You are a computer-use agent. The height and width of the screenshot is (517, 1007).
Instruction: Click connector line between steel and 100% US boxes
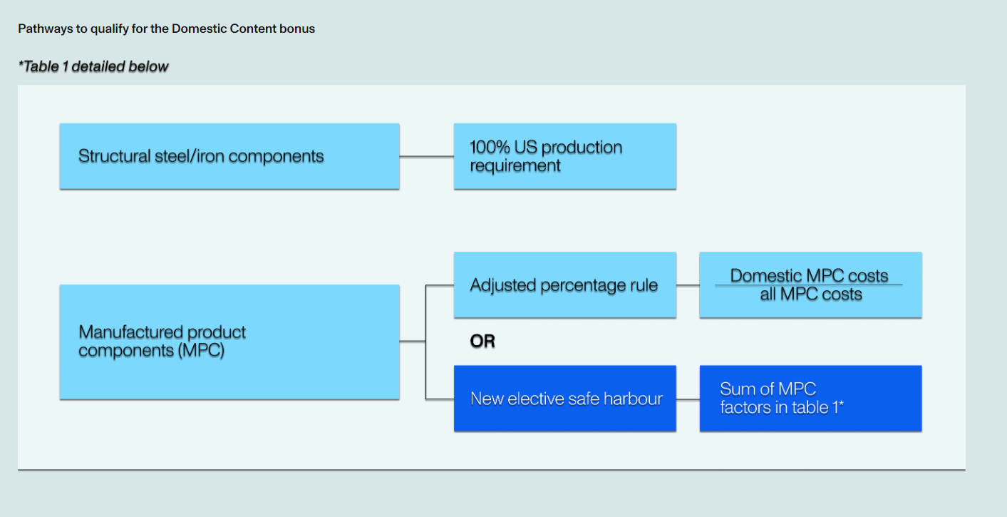click(x=426, y=156)
